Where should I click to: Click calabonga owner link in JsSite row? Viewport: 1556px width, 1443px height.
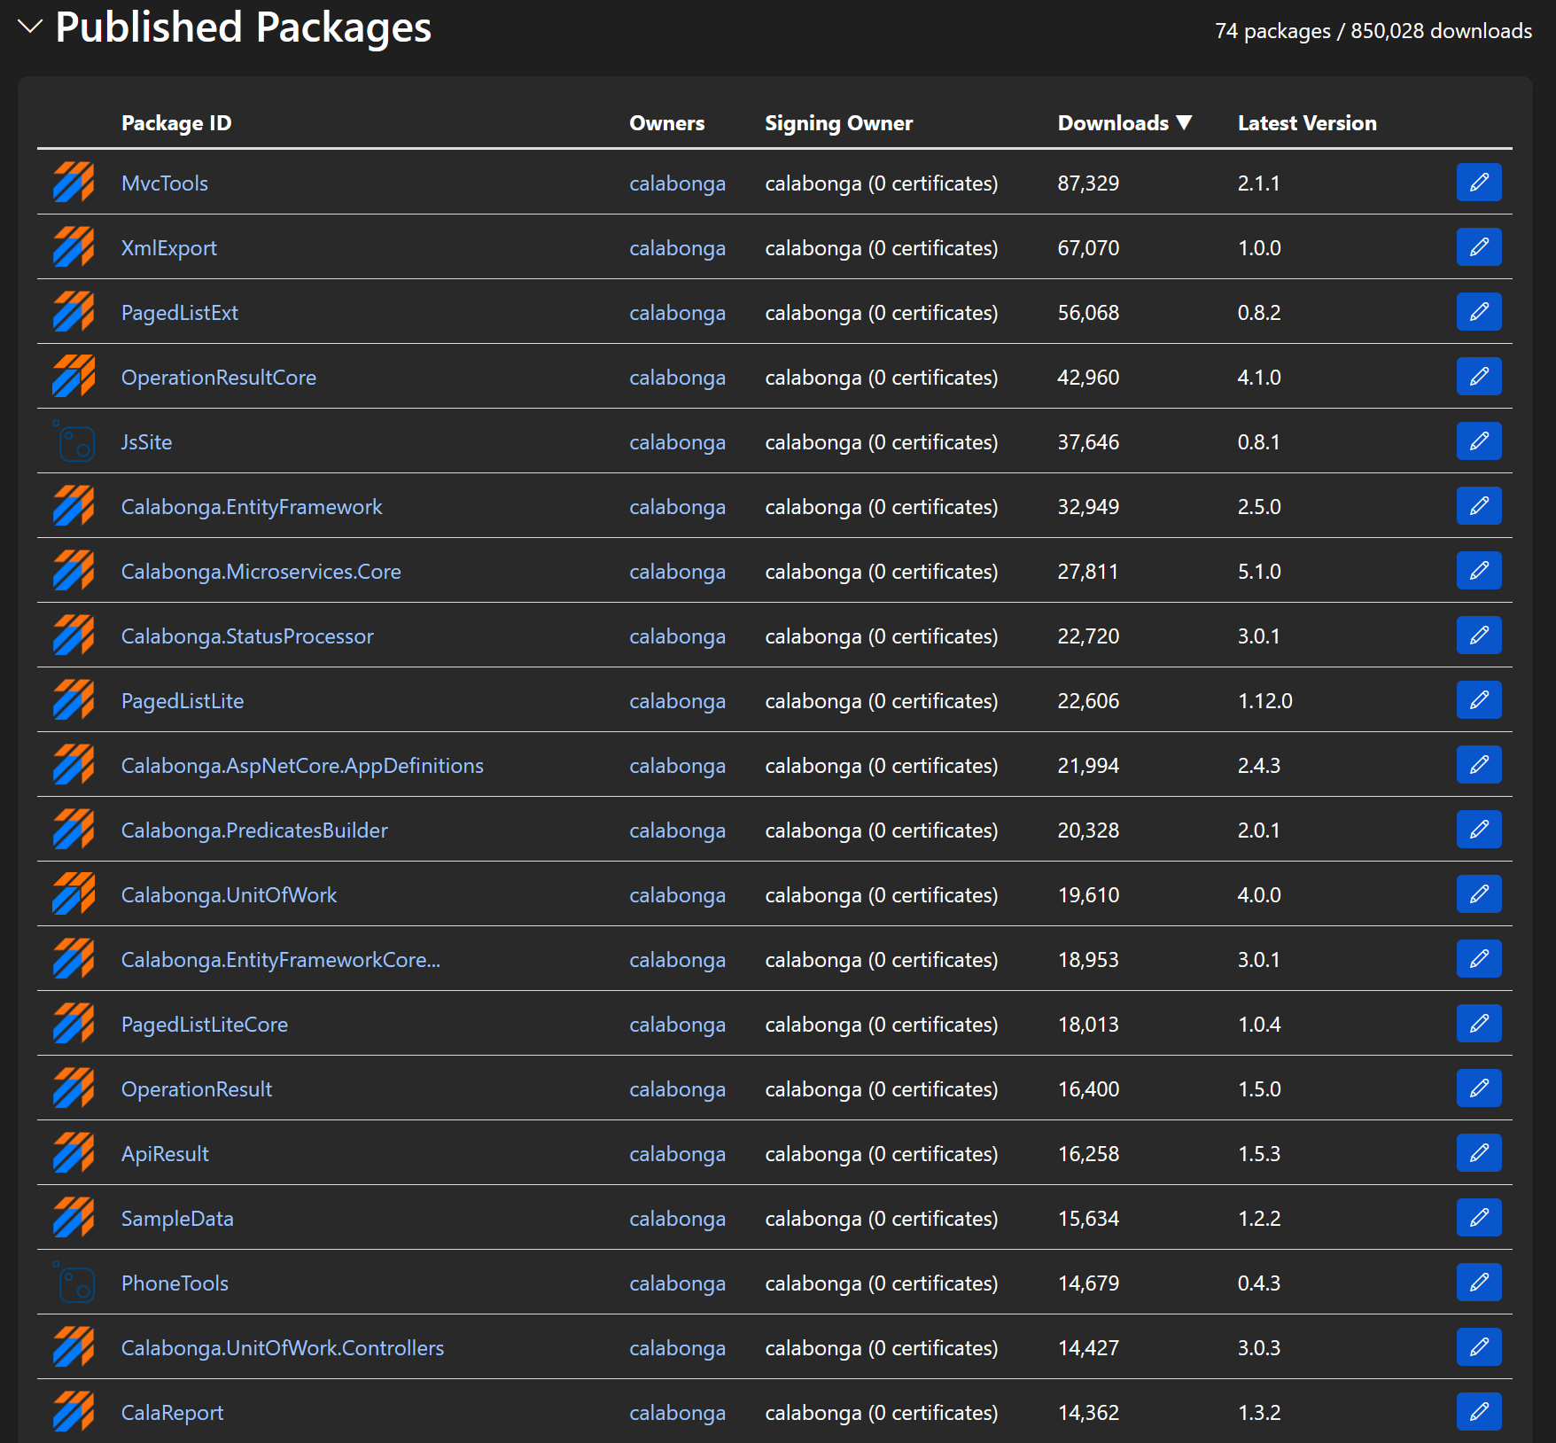point(677,442)
